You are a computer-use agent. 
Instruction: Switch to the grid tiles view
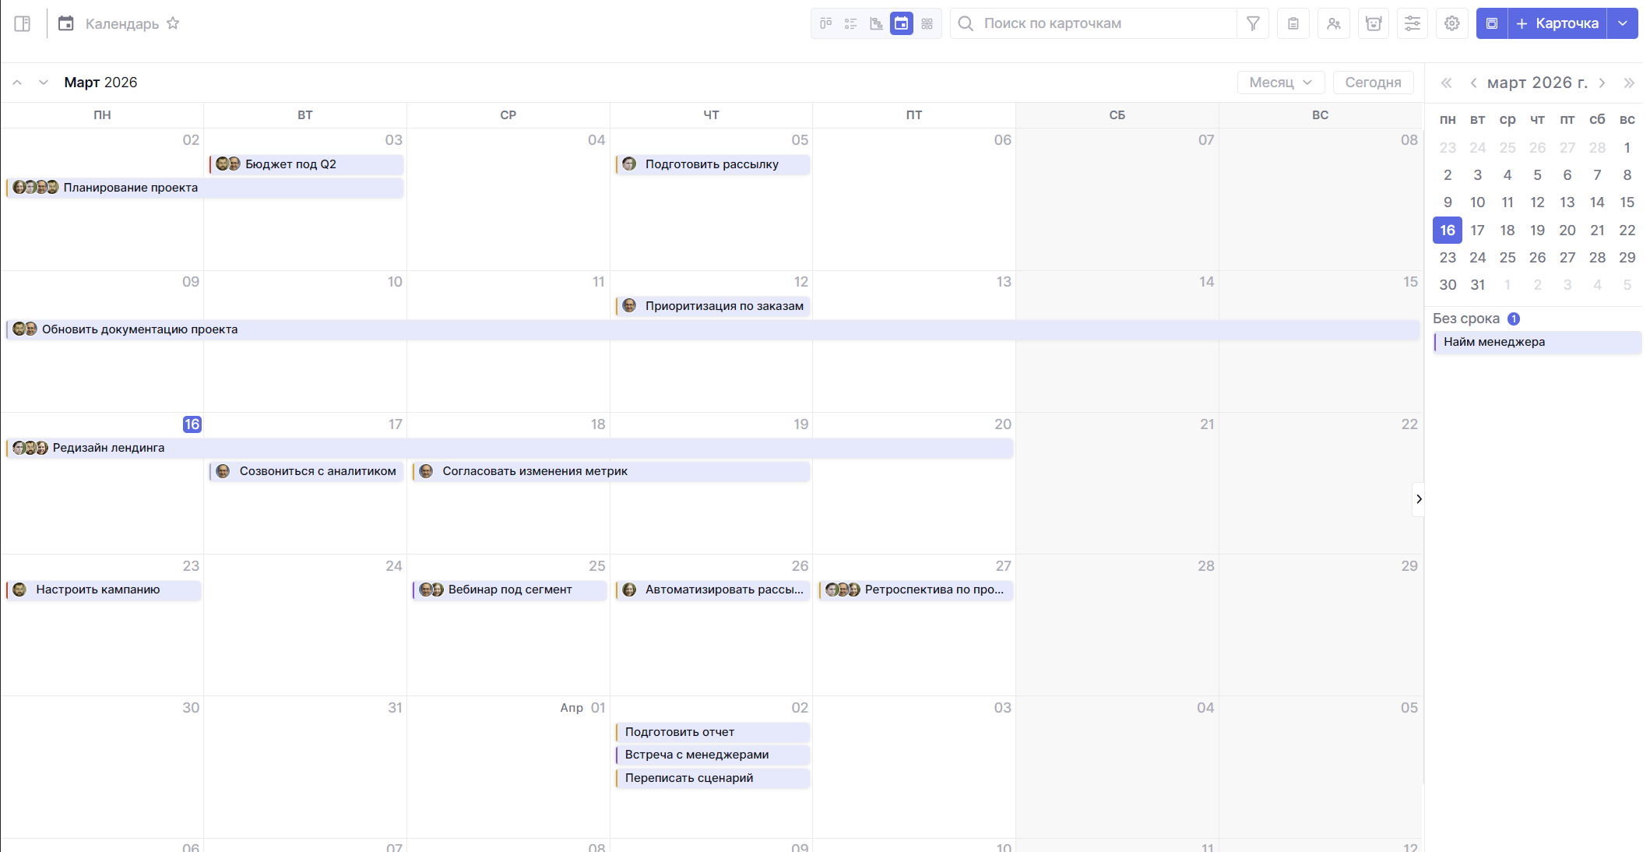point(927,23)
